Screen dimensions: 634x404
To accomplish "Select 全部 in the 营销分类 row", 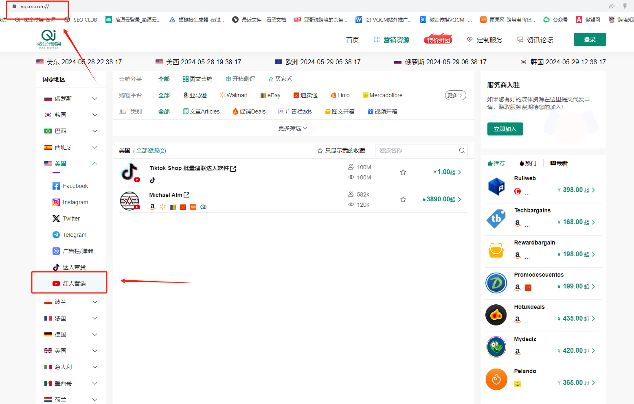I will pos(164,79).
